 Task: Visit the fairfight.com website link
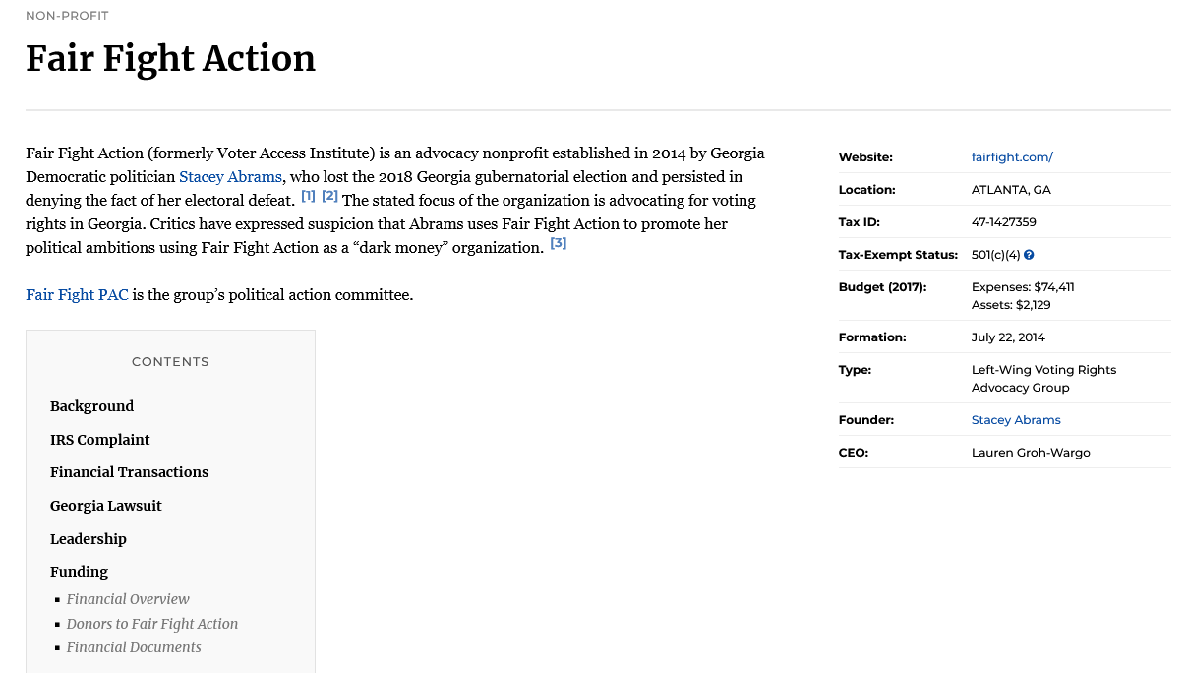1012,157
